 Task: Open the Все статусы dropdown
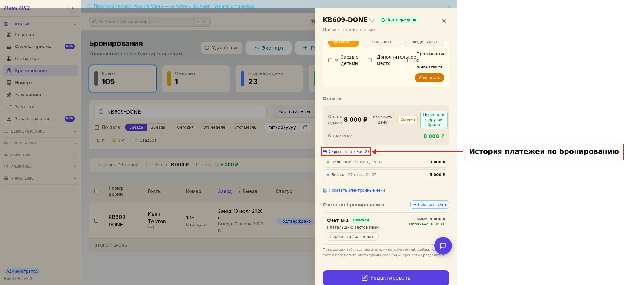(x=294, y=112)
